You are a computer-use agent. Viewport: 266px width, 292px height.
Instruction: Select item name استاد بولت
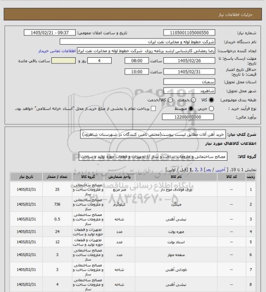pyautogui.click(x=176, y=242)
